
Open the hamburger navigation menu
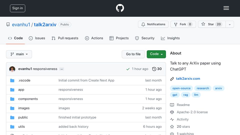[226, 8]
